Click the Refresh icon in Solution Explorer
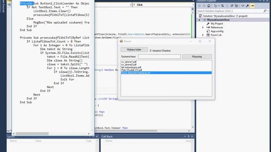Image resolution: width=271 pixels, height=152 pixels. point(227,5)
